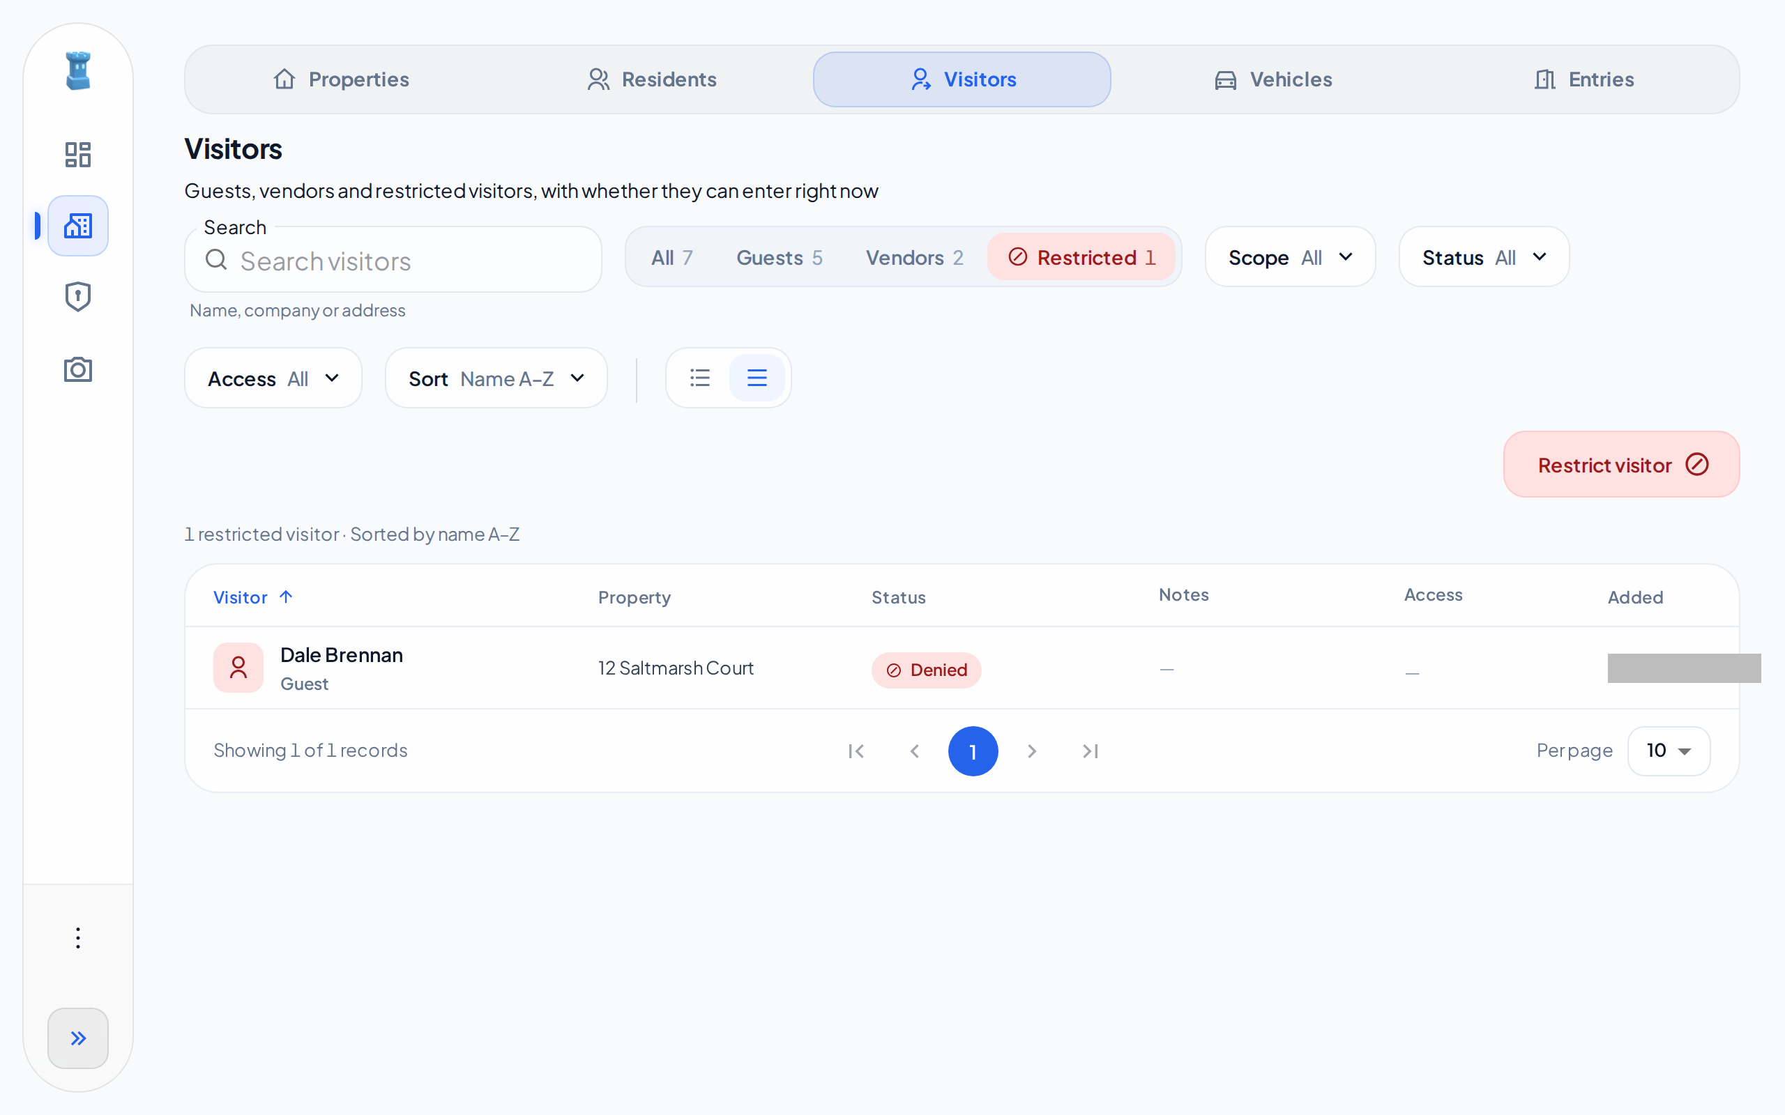Open the Sort Name A–Z dropdown
Viewport: 1785px width, 1115px height.
496,378
